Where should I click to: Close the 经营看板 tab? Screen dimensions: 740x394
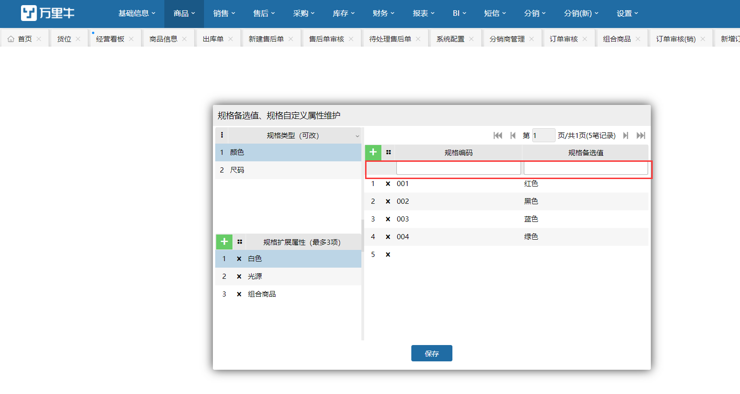coord(131,39)
